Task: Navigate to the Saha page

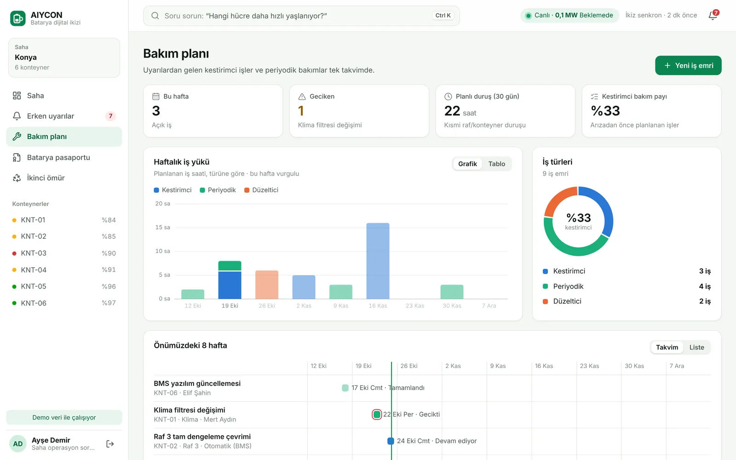Action: [x=64, y=96]
